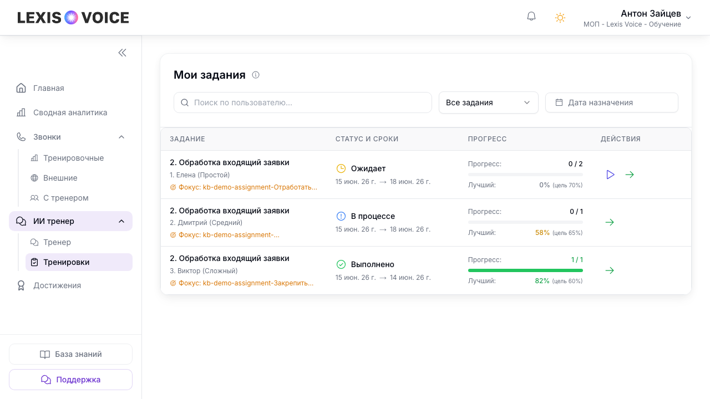Go to Сводная аналитика page
The height and width of the screenshot is (399, 710).
click(70, 112)
